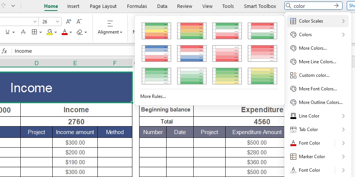Increase font size with A+ icon

68,21
